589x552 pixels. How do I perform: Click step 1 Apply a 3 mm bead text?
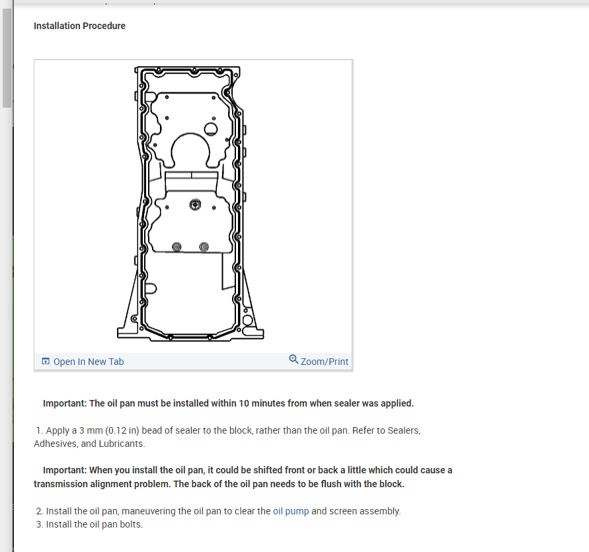click(x=227, y=436)
